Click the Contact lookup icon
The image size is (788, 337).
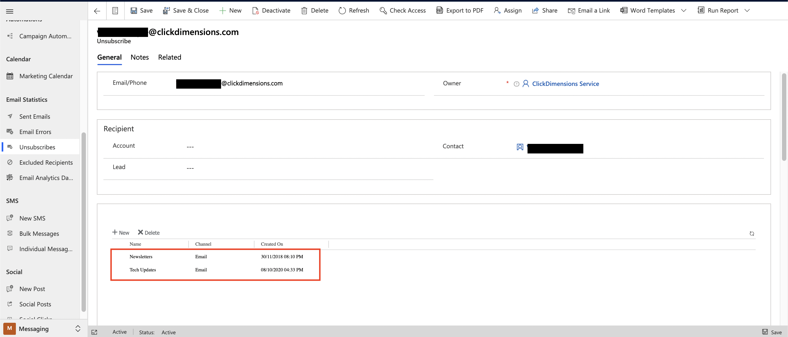pyautogui.click(x=520, y=147)
